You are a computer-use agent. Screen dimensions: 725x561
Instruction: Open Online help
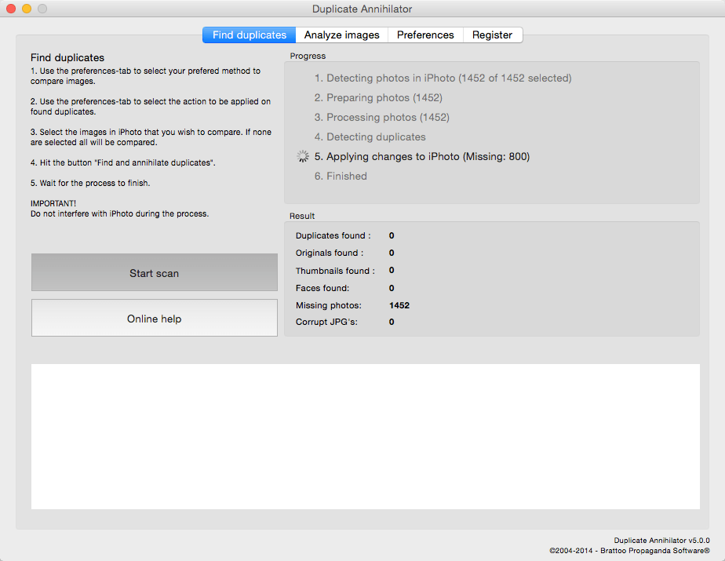point(155,318)
